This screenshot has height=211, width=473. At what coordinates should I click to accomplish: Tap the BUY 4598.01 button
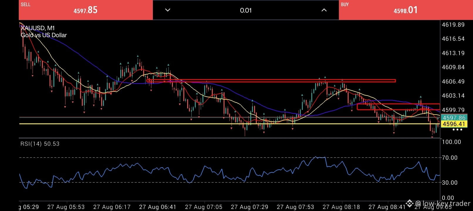[406, 10]
